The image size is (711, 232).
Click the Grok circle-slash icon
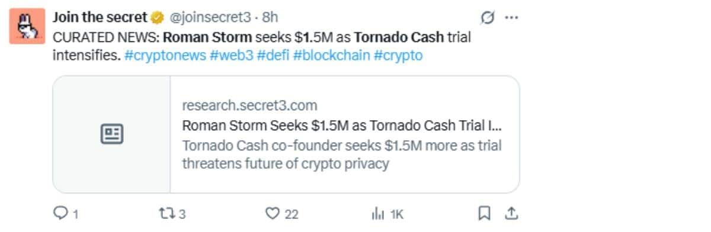488,18
